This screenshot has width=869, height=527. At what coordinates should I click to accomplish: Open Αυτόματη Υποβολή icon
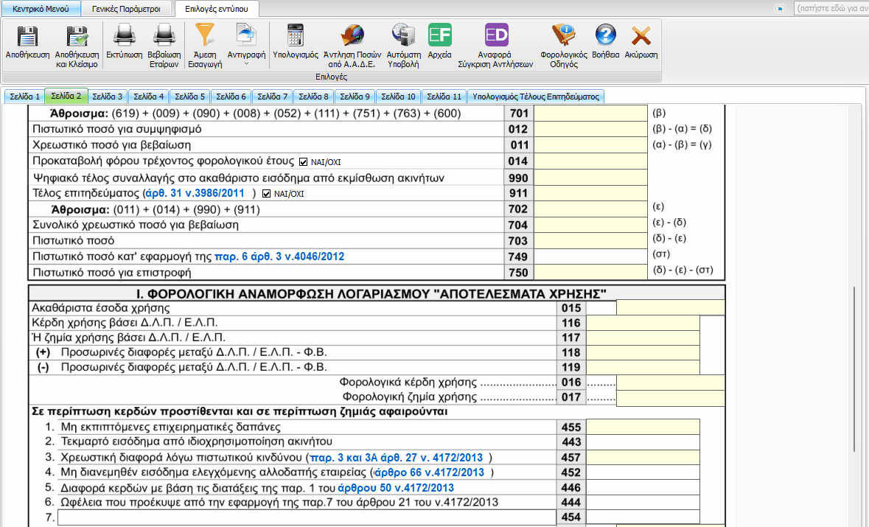tap(403, 36)
